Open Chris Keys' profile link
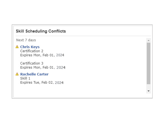 coord(30,47)
